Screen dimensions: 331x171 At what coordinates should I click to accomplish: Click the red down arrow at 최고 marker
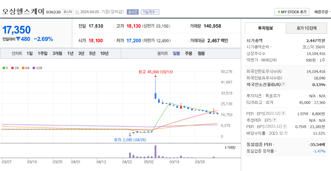[x=155, y=76]
